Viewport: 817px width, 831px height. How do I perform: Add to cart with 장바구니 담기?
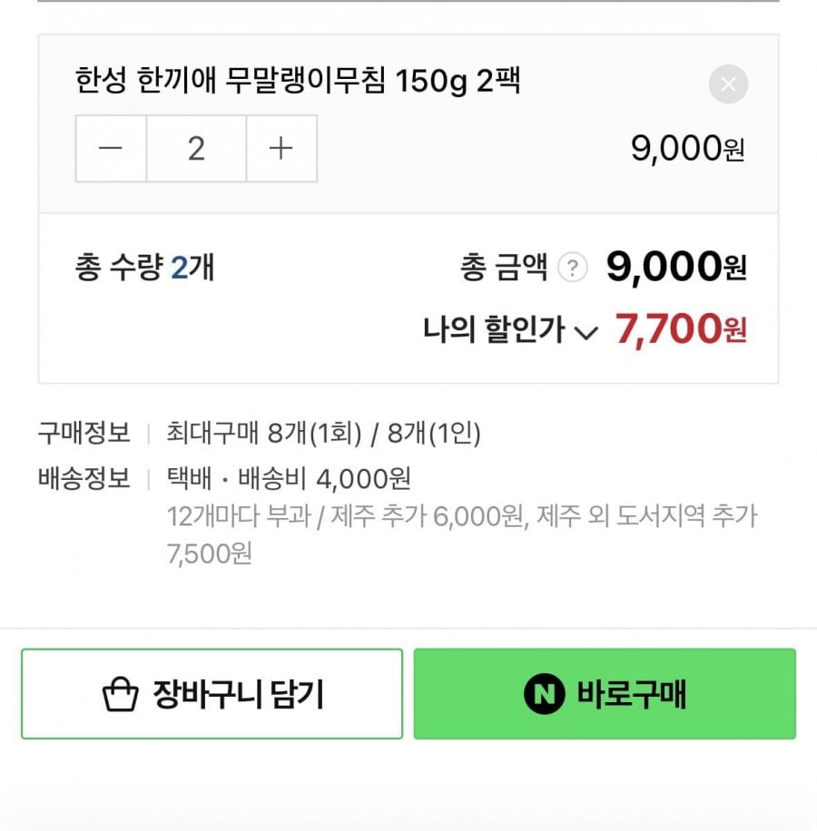pyautogui.click(x=212, y=695)
